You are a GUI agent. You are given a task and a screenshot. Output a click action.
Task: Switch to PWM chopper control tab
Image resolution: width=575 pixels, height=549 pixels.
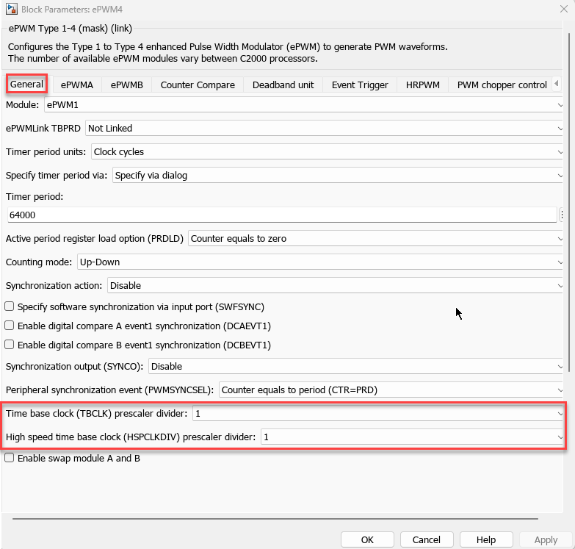pos(502,85)
